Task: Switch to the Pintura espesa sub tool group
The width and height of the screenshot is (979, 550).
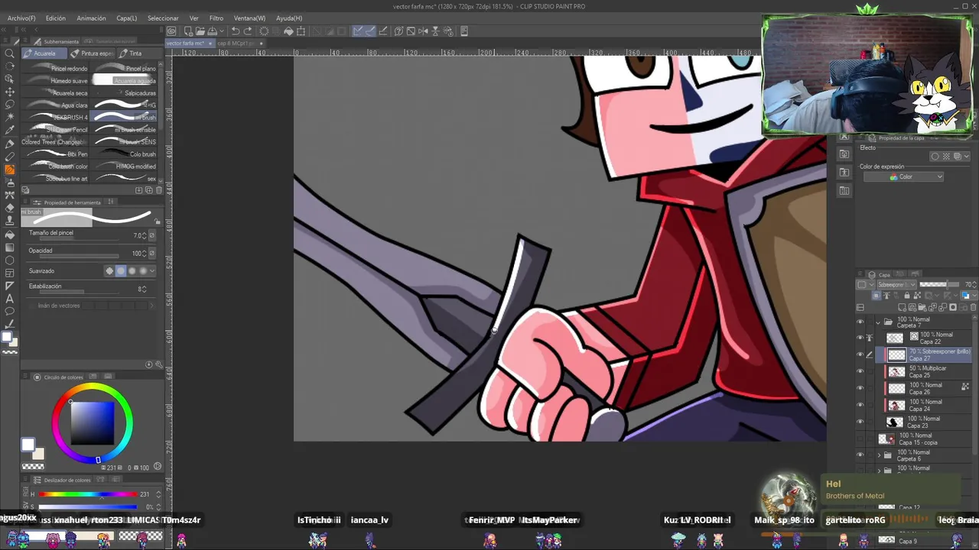Action: (x=92, y=53)
